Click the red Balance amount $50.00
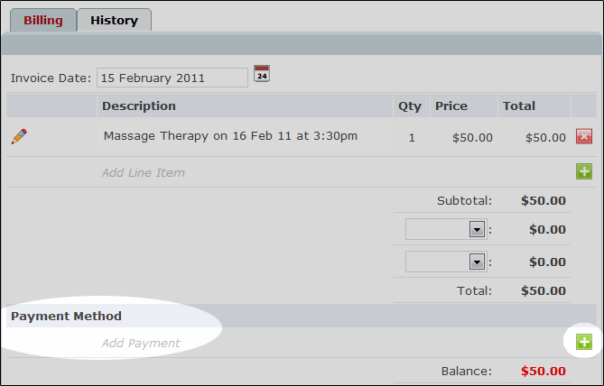 pos(544,371)
